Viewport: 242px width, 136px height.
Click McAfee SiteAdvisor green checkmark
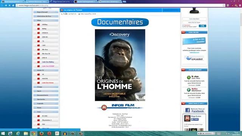(x=189, y=90)
